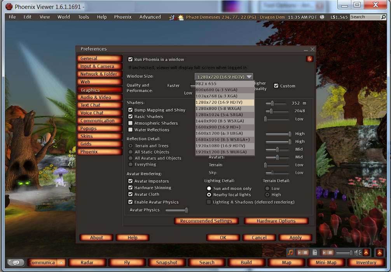
Task: Disable Bump Mapping and Shiny
Action: point(130,110)
